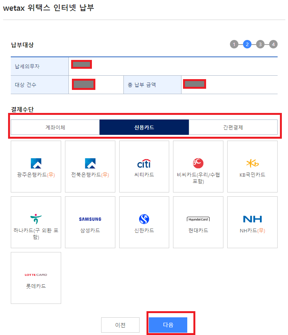Viewport: 288px width, 335px height.
Task: Click the 하나카드(구 외환 포함) label
Action: 36,234
